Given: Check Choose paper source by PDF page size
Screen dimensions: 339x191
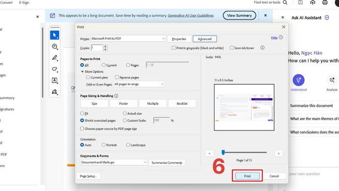Looking at the screenshot, I should click(x=82, y=128).
